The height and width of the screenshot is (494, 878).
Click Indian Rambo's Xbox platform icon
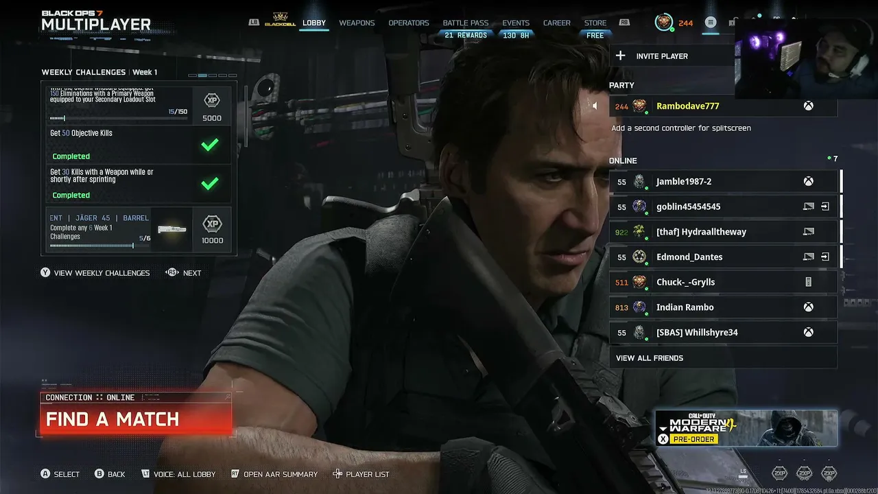[x=809, y=307]
